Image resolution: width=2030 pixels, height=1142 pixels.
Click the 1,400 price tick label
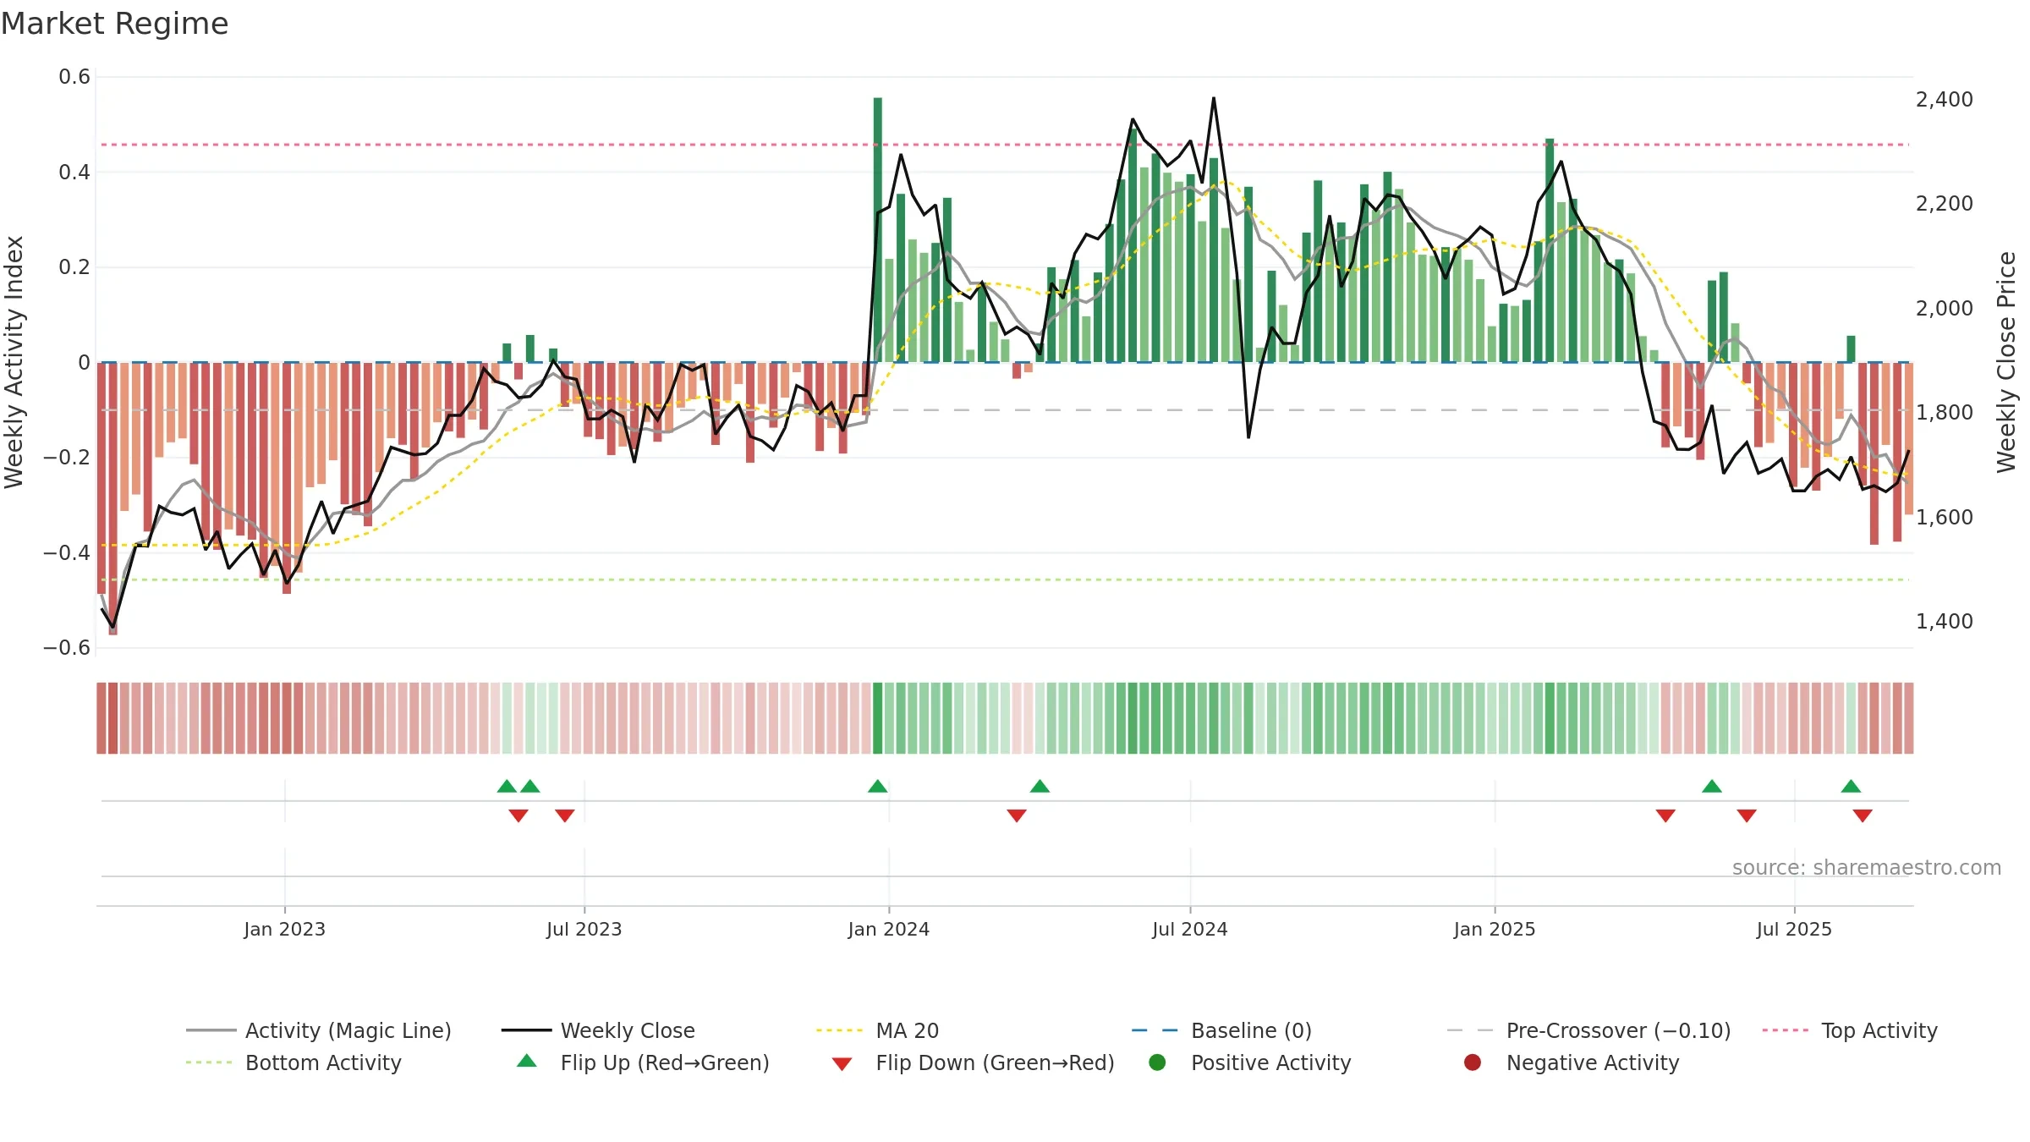click(1944, 621)
